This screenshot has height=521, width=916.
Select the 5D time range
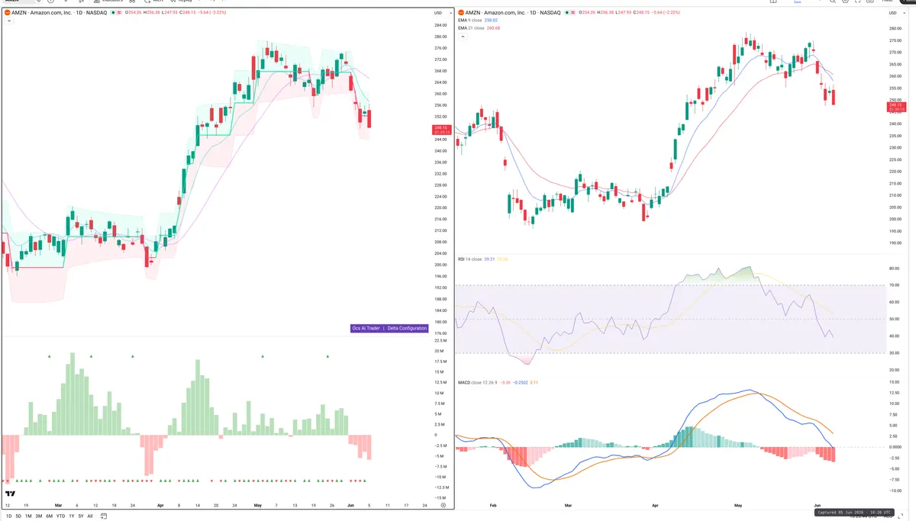pyautogui.click(x=18, y=516)
